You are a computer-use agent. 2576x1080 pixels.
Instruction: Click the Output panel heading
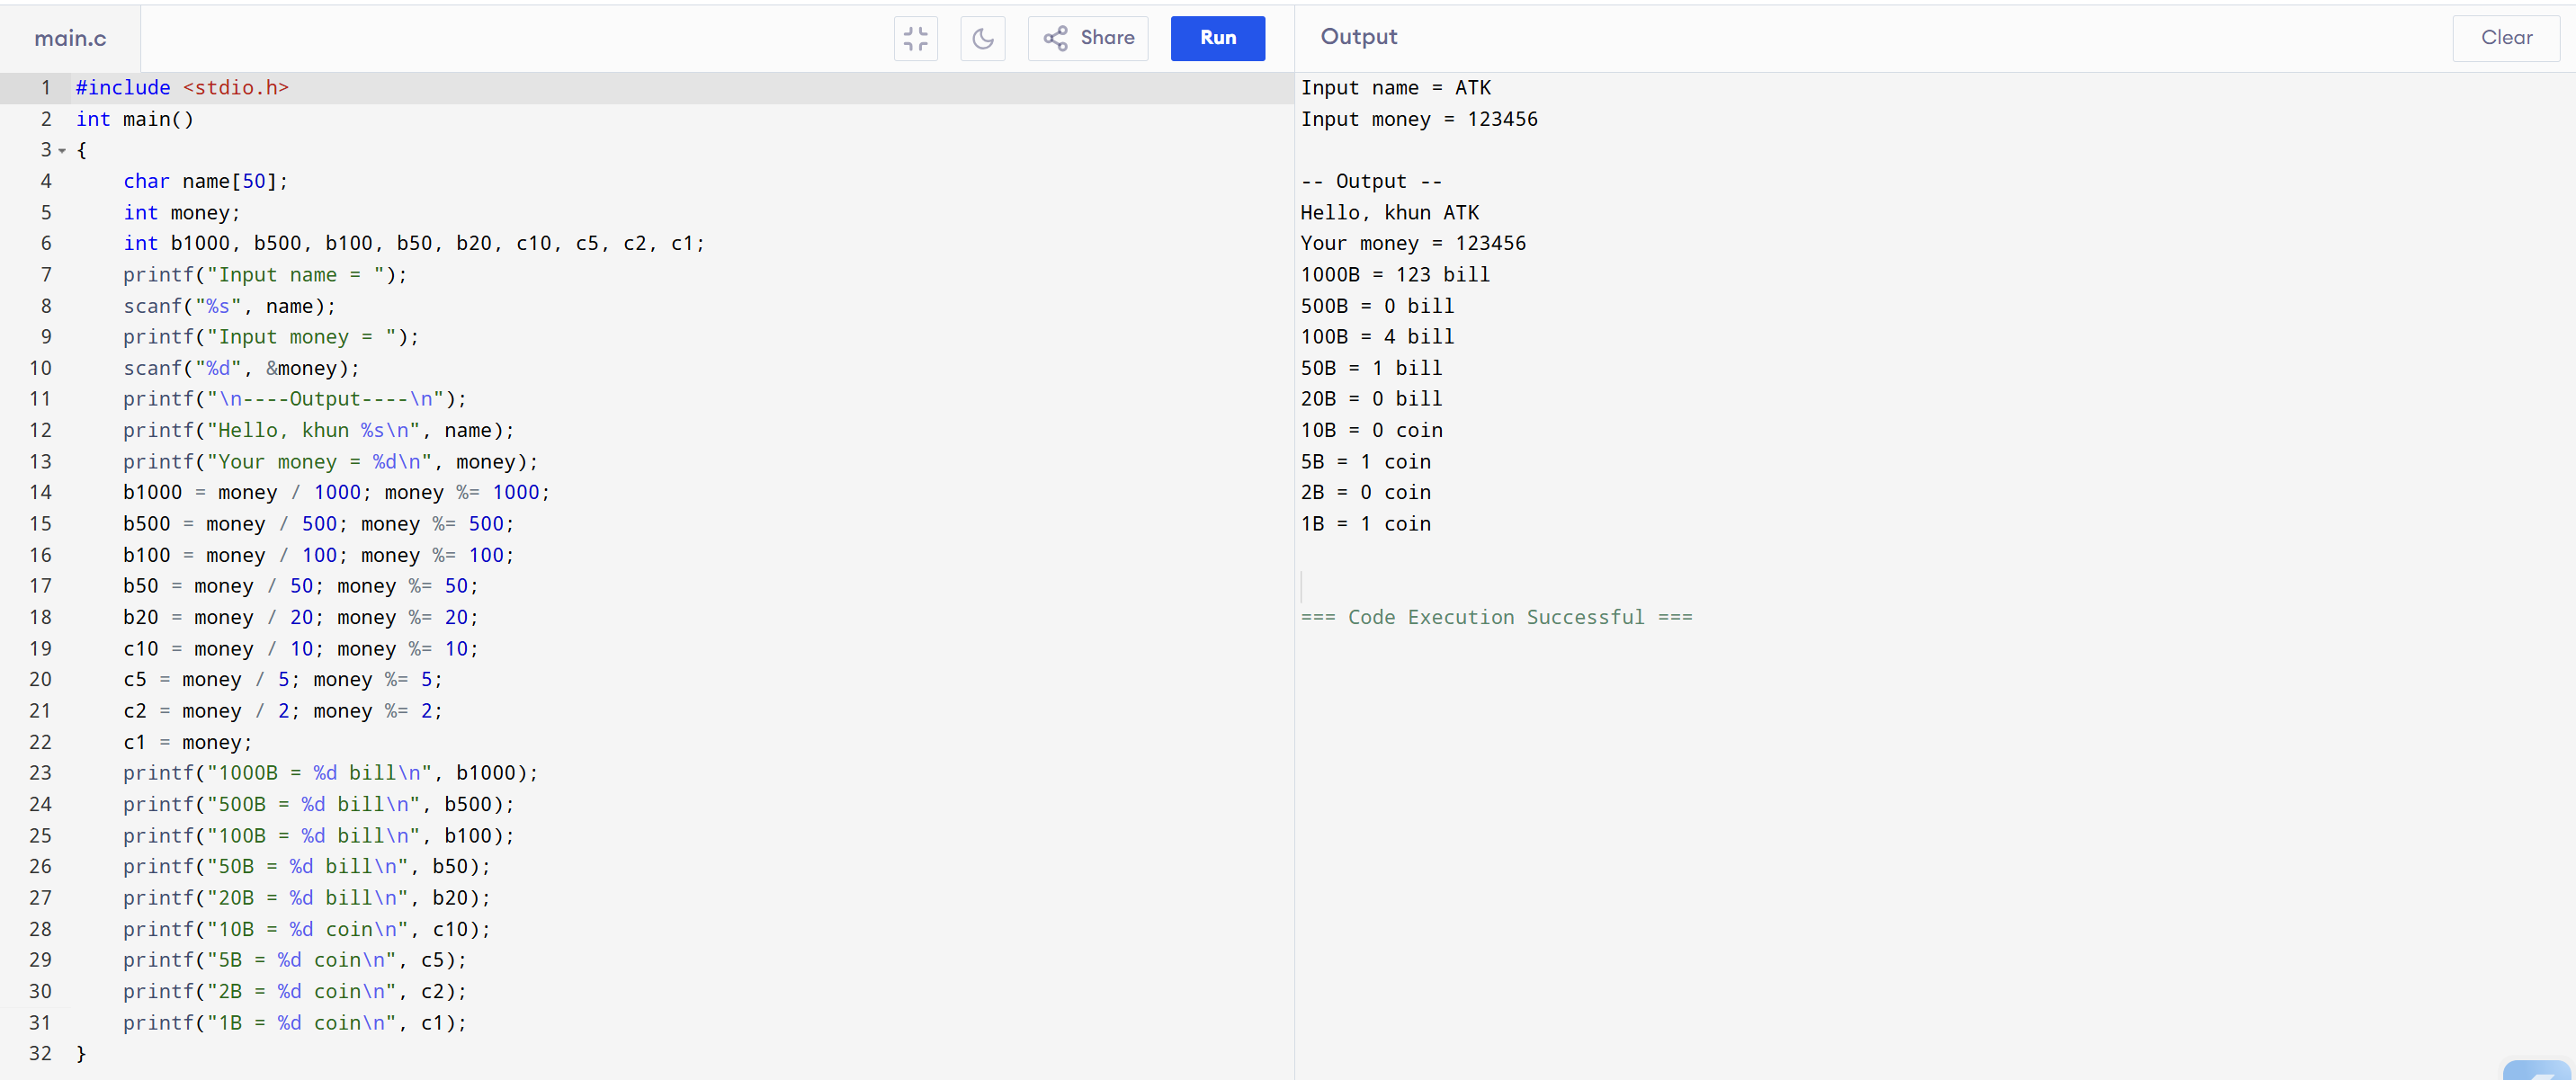1358,37
